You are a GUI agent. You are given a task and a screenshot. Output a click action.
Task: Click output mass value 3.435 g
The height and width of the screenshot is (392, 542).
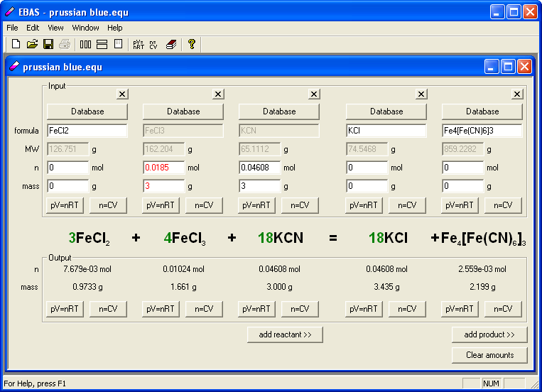pos(386,287)
